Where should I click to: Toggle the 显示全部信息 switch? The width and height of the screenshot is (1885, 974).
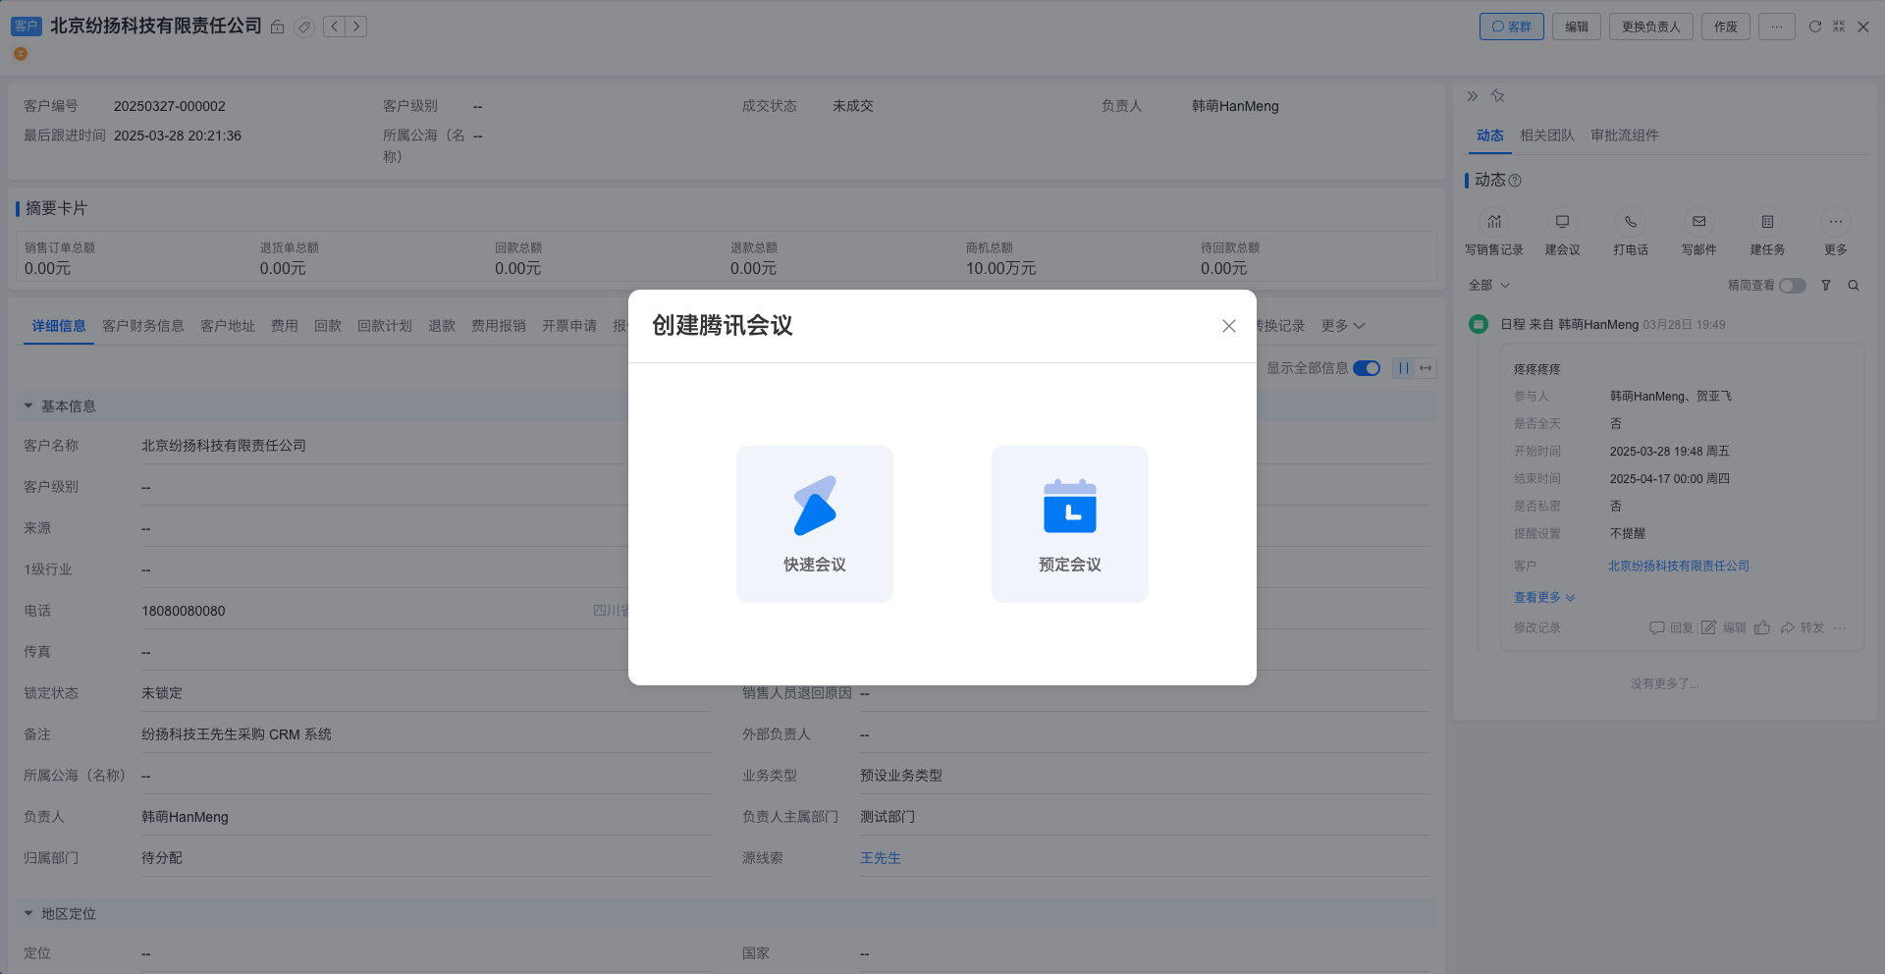click(1367, 368)
